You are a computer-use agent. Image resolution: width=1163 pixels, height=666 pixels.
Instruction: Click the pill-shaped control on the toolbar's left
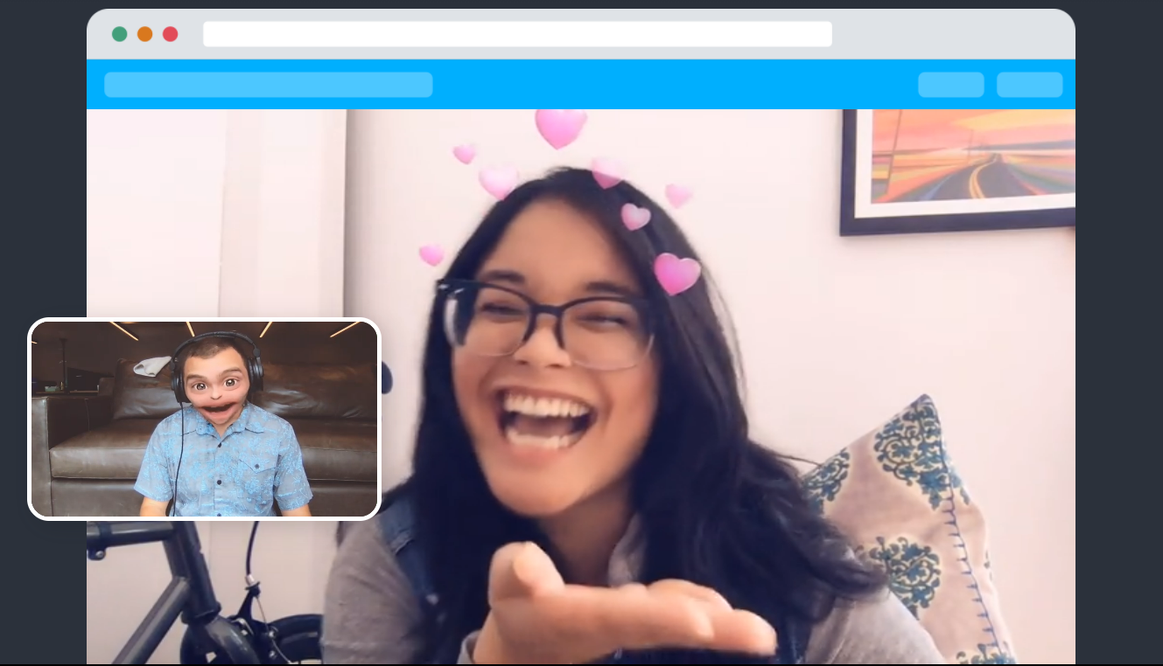pyautogui.click(x=268, y=85)
